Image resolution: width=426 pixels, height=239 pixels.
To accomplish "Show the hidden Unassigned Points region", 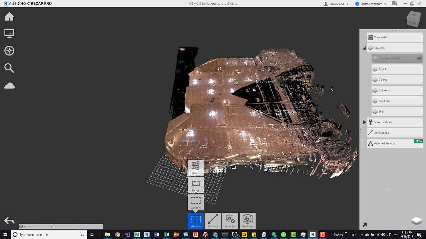I will tap(419, 58).
